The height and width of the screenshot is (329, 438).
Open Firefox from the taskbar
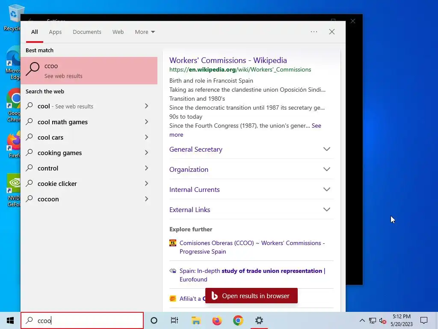(x=217, y=320)
